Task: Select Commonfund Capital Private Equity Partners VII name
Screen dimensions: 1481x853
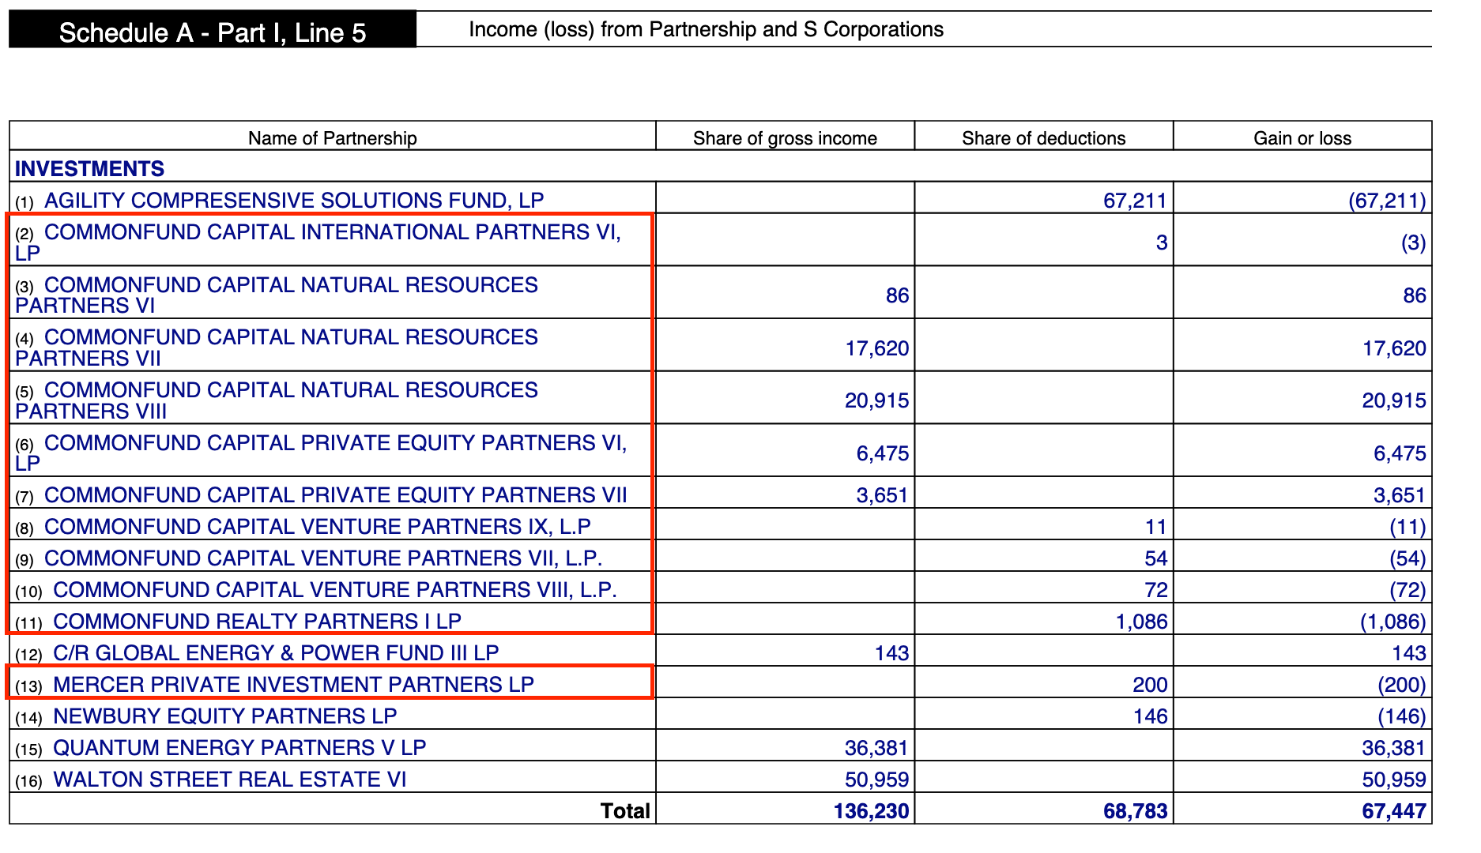Action: [336, 495]
